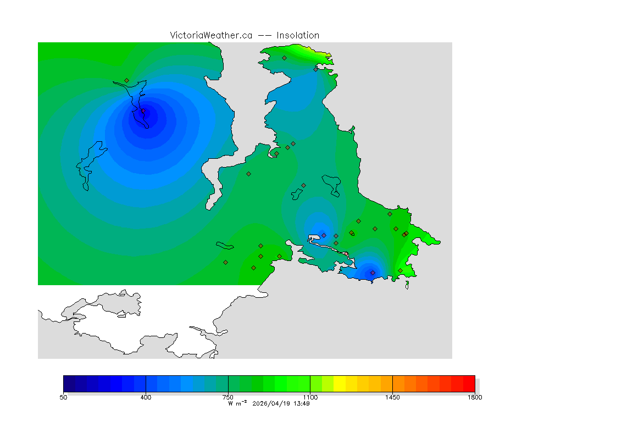Select the station marker beside the yellow northeast tip

point(315,69)
